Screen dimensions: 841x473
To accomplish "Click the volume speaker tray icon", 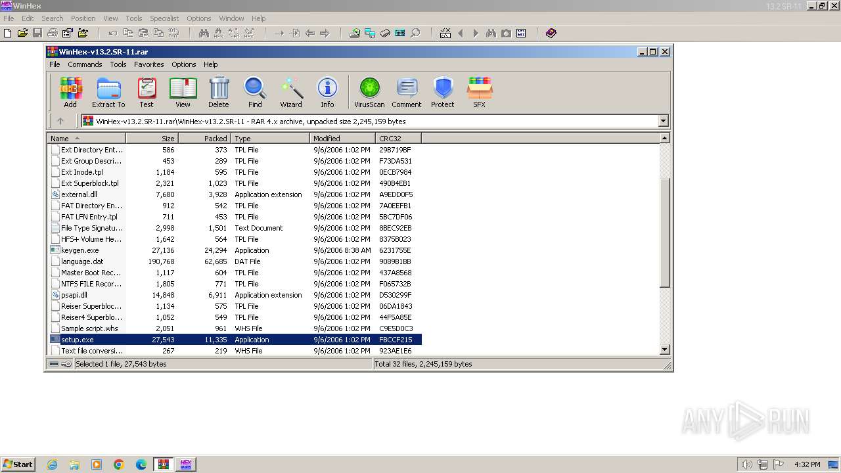I will [746, 464].
